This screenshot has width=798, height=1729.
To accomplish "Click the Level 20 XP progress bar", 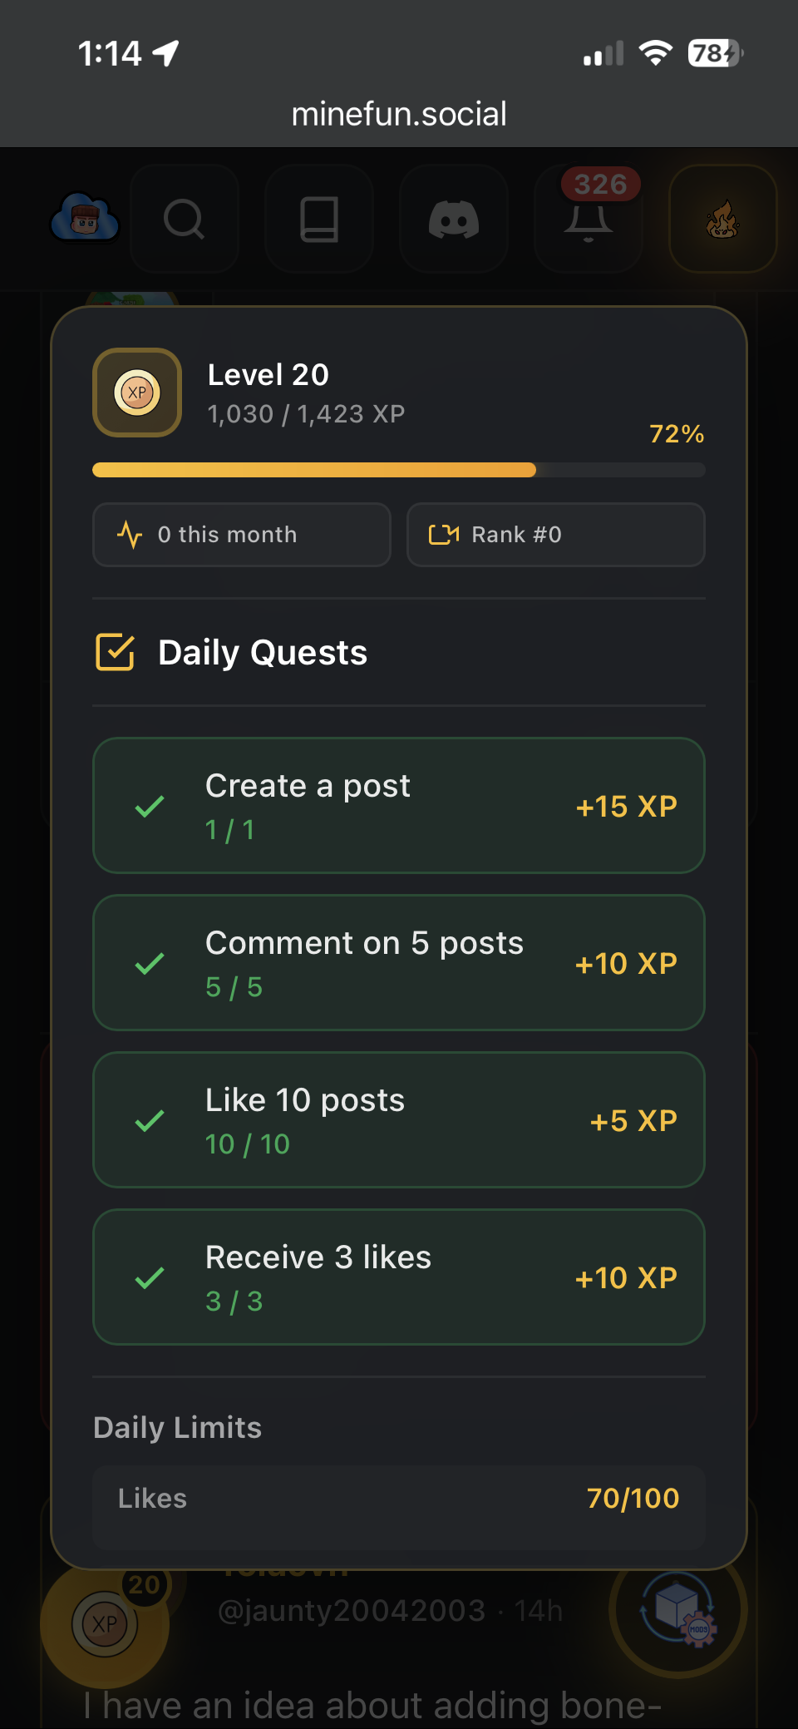I will pyautogui.click(x=399, y=470).
